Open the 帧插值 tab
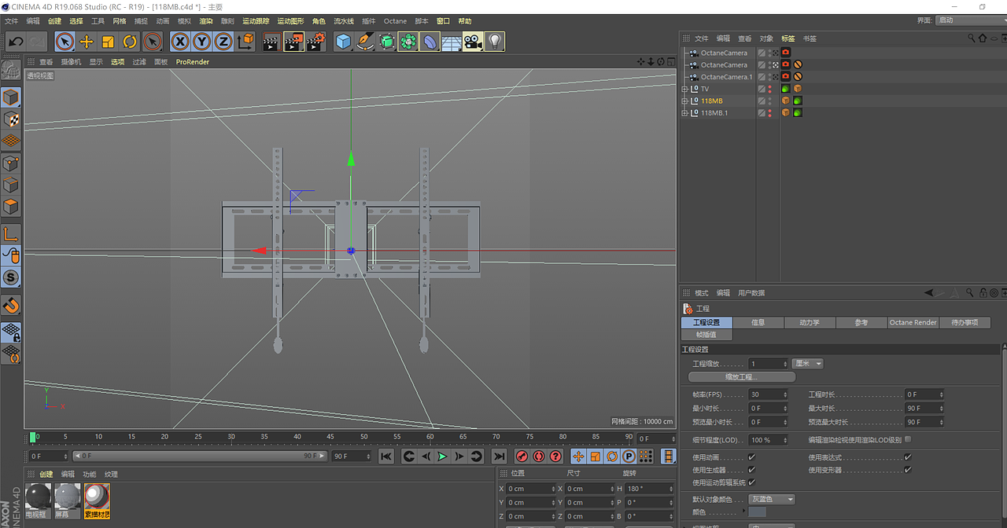 (x=706, y=335)
